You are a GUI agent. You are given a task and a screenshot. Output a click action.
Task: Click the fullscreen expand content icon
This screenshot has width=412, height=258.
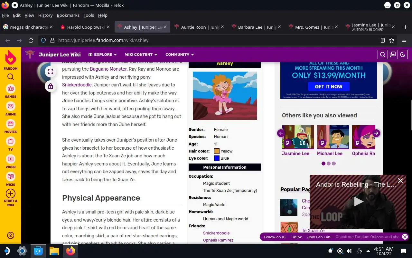pos(51,72)
